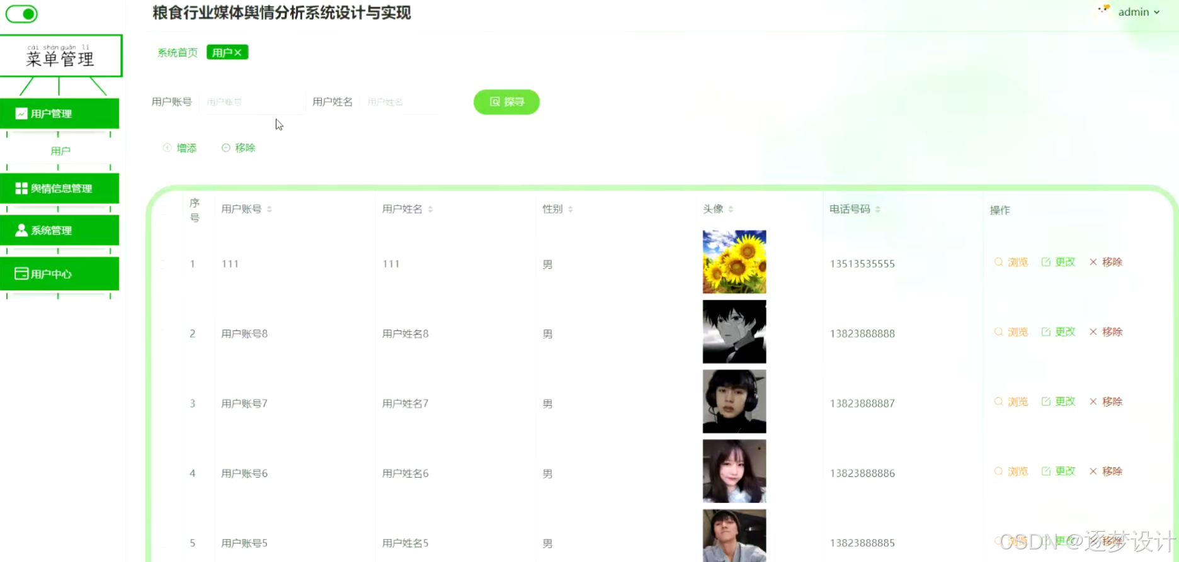The image size is (1179, 562).
Task: Open the avatar of 用户账号5
Action: [x=734, y=536]
